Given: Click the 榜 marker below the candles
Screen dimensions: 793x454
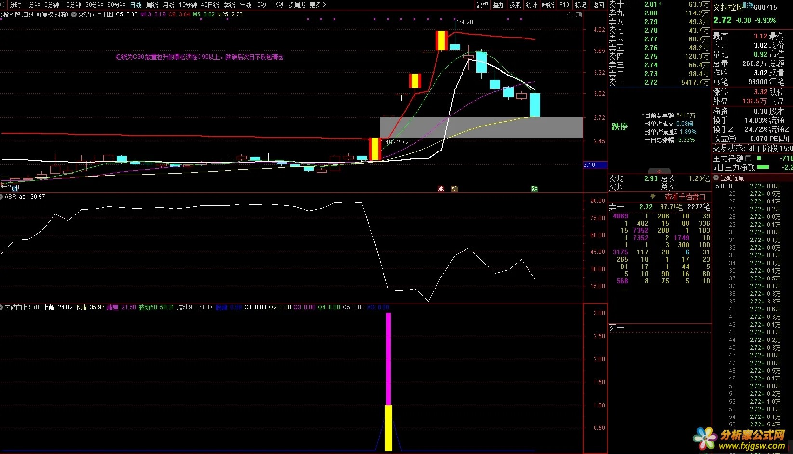Looking at the screenshot, I should tap(454, 189).
